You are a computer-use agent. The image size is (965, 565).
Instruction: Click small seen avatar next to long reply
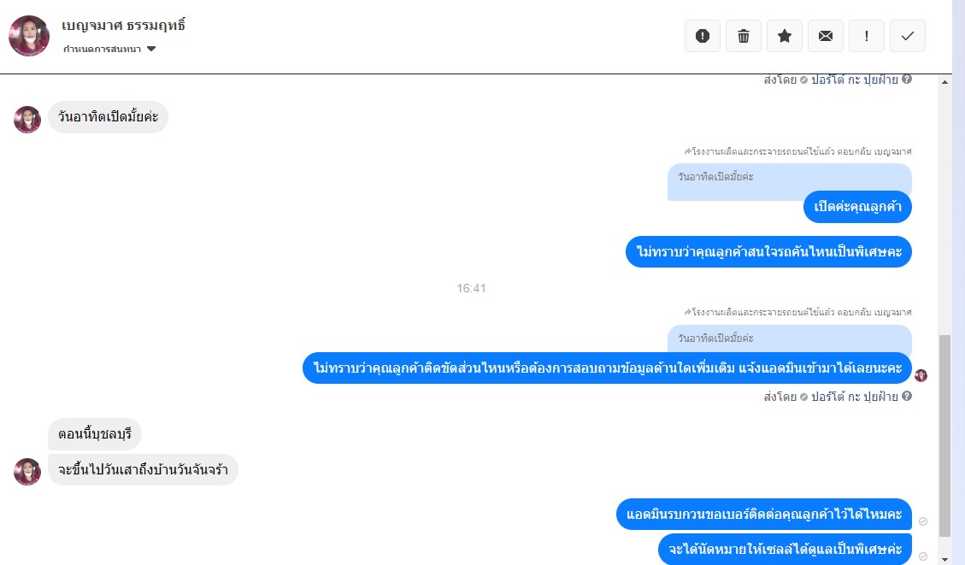click(921, 375)
